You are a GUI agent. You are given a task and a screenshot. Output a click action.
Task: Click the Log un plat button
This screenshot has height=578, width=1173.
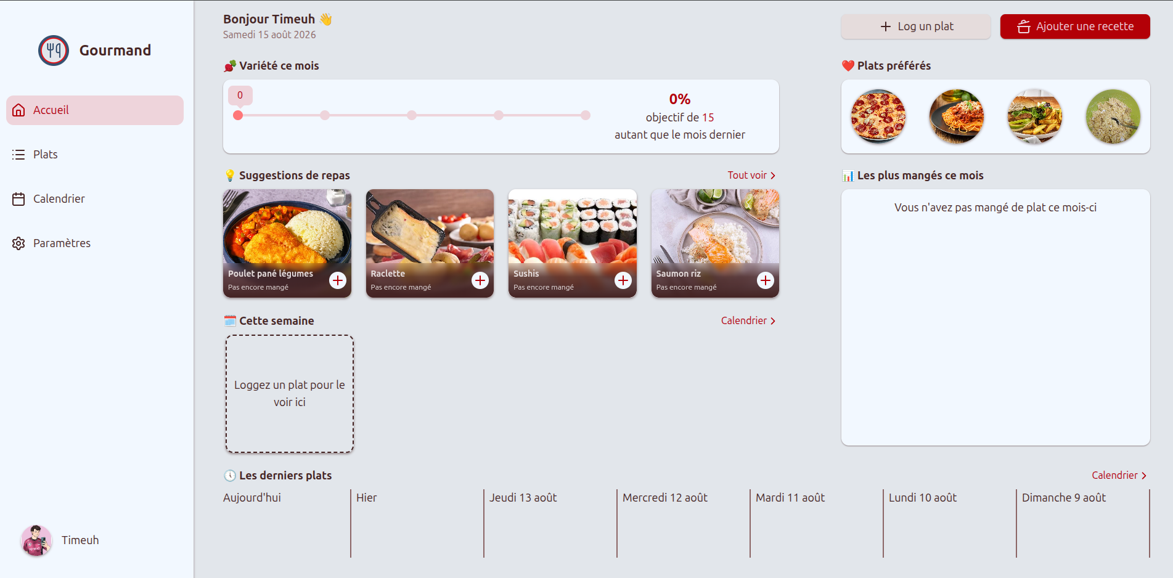click(916, 26)
